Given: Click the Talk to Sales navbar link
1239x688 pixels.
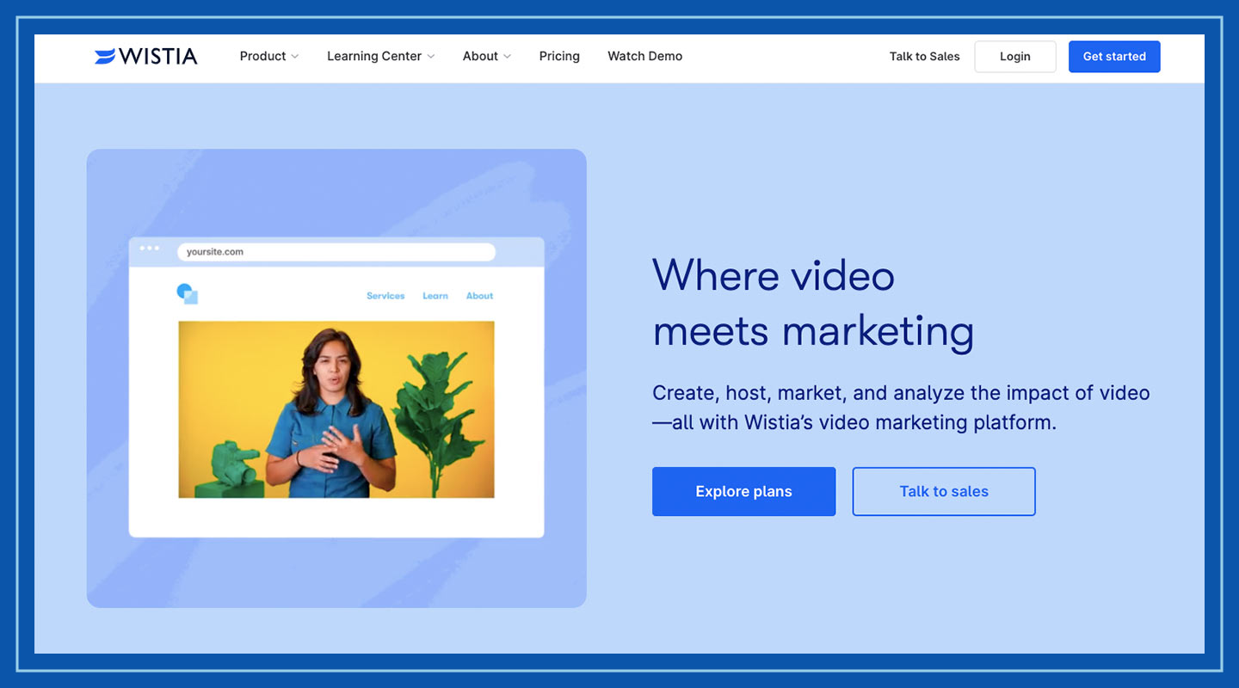Looking at the screenshot, I should coord(924,56).
